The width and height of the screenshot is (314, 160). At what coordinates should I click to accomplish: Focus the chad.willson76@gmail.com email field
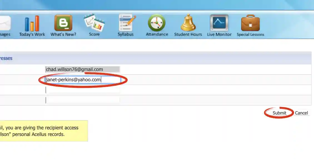tap(83, 69)
